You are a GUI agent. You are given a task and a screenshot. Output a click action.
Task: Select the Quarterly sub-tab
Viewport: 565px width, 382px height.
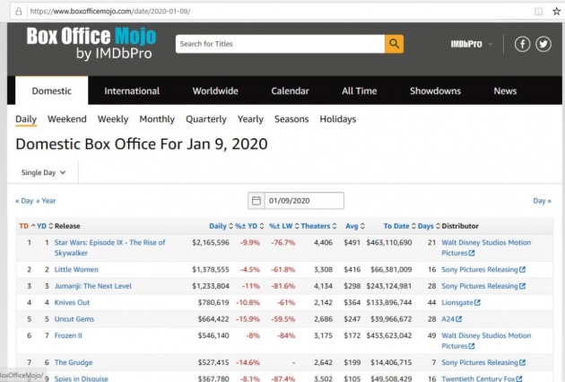(x=206, y=119)
